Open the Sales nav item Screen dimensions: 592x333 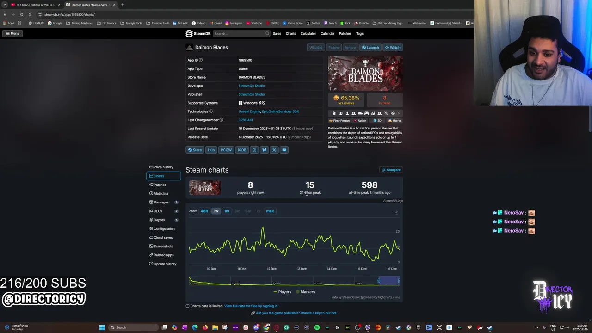277,33
